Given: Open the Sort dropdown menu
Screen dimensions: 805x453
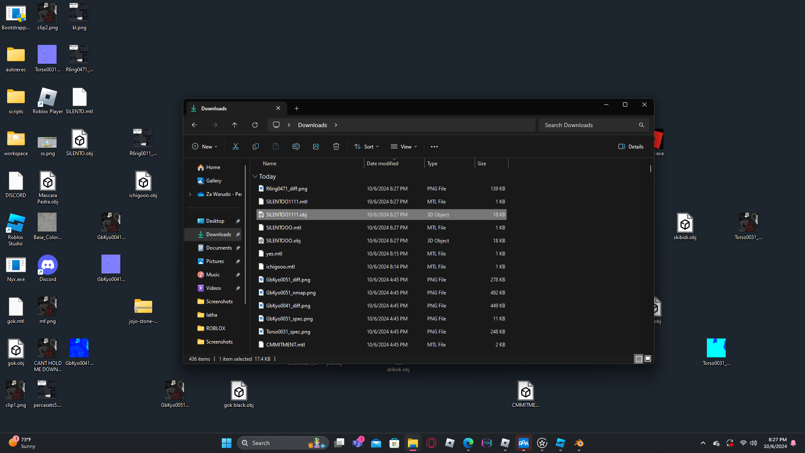Looking at the screenshot, I should coord(366,146).
